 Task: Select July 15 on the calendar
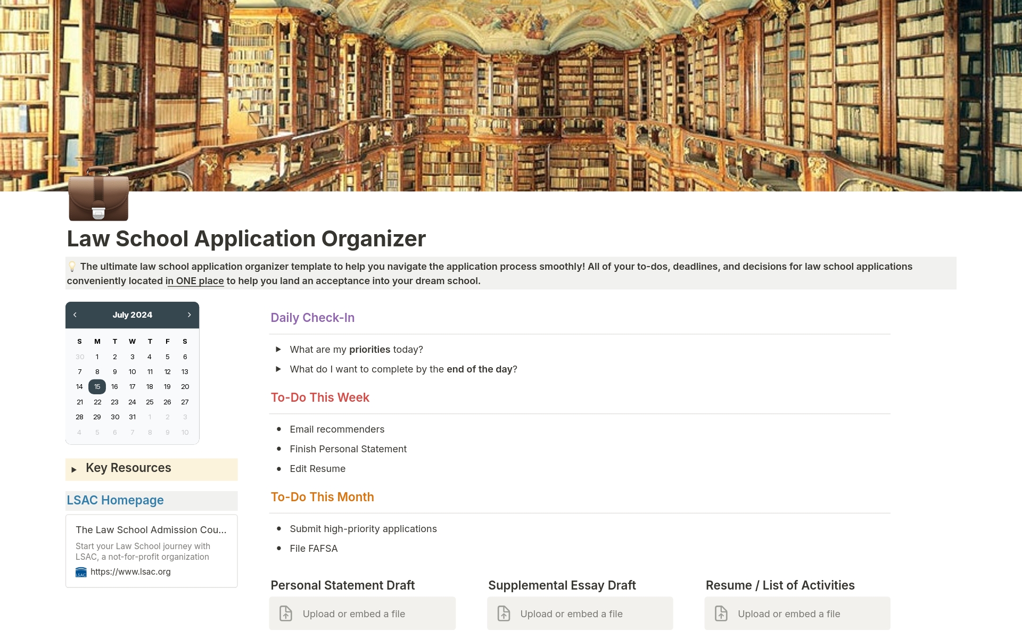click(x=97, y=386)
